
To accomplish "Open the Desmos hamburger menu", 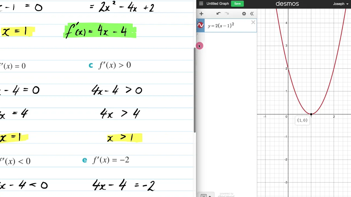I will (201, 4).
